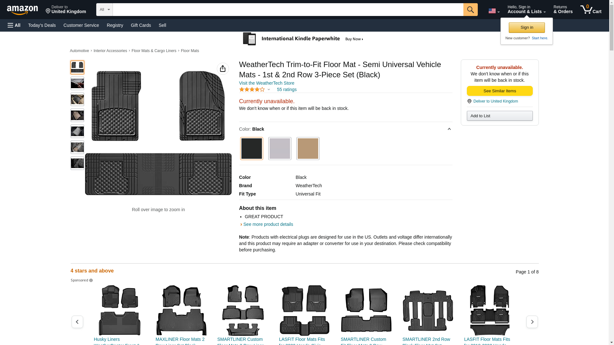
Task: Visit the WeatherTech Store link
Action: [266, 83]
